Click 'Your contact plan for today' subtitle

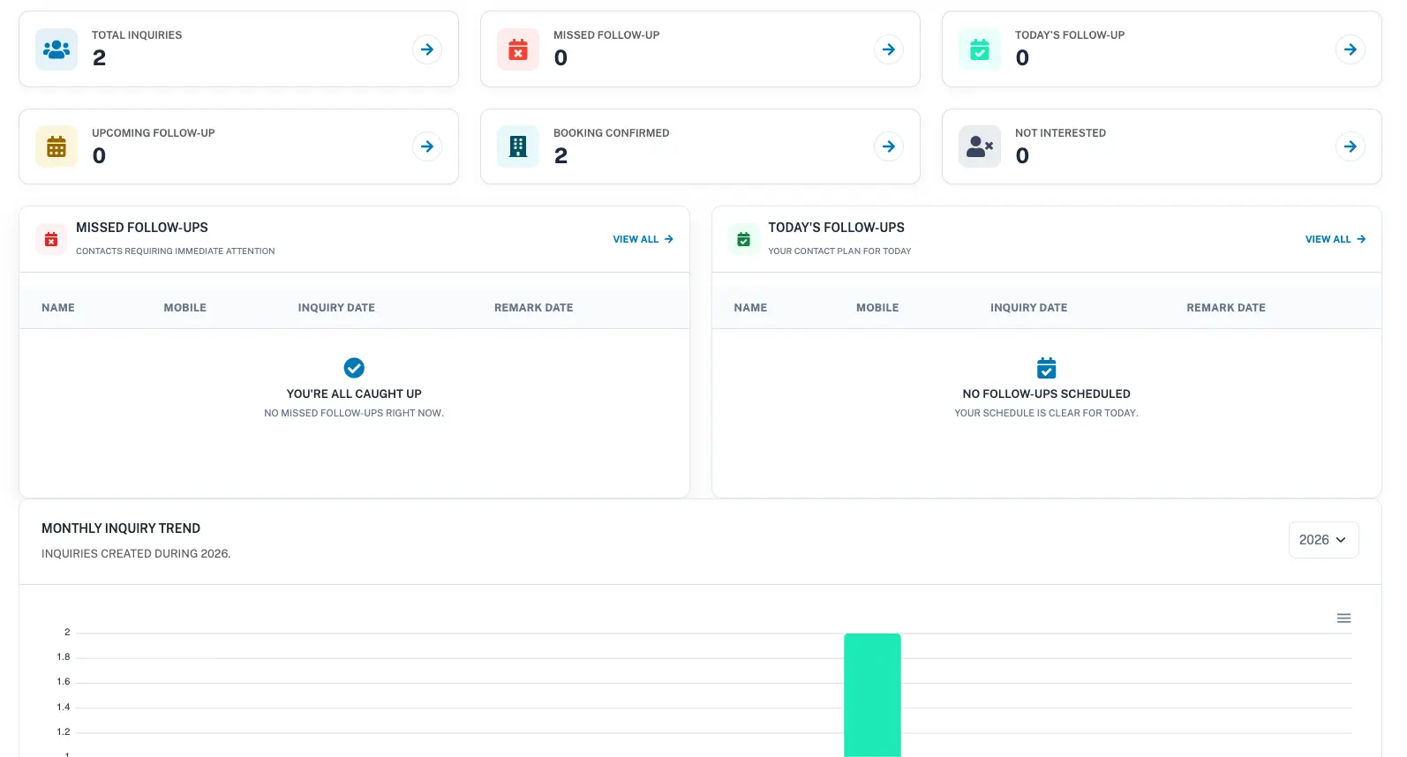click(x=839, y=251)
